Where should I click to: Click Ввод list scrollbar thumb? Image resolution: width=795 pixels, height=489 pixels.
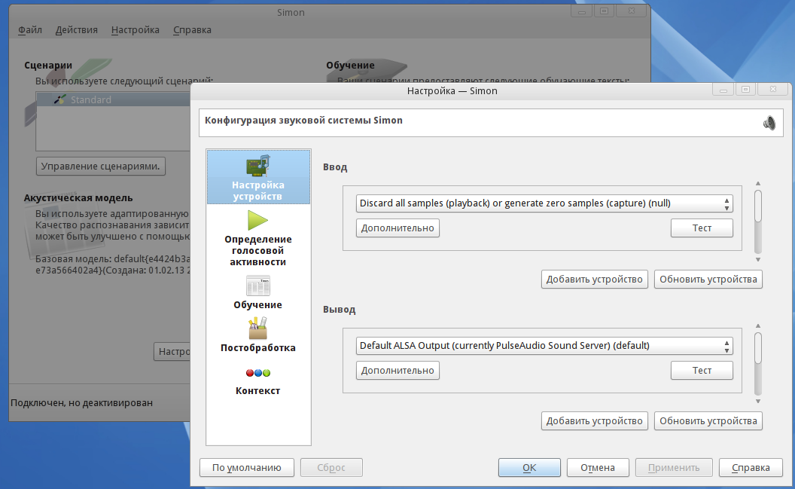pyautogui.click(x=758, y=206)
